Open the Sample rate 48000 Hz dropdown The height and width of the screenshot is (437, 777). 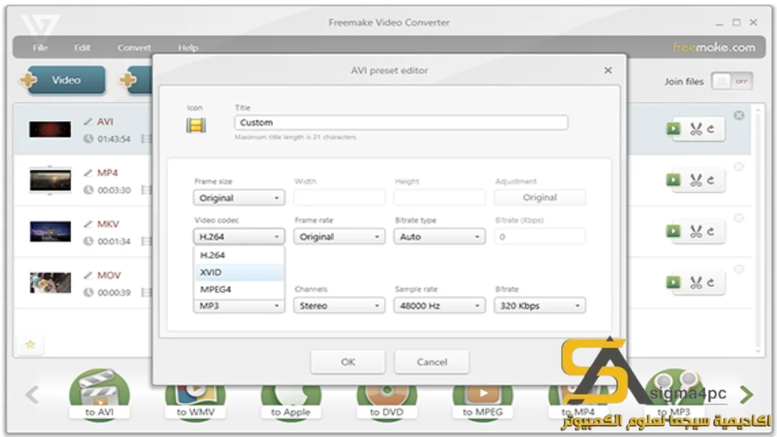440,306
